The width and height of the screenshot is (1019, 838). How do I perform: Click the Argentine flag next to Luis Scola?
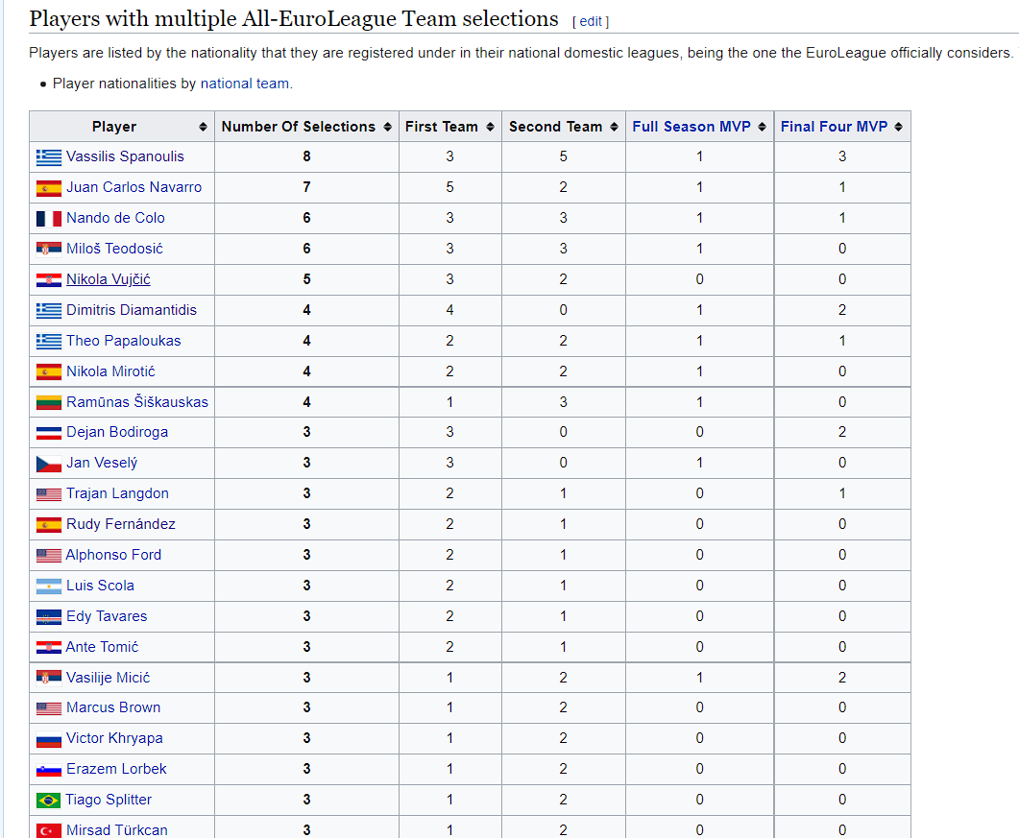click(x=49, y=587)
